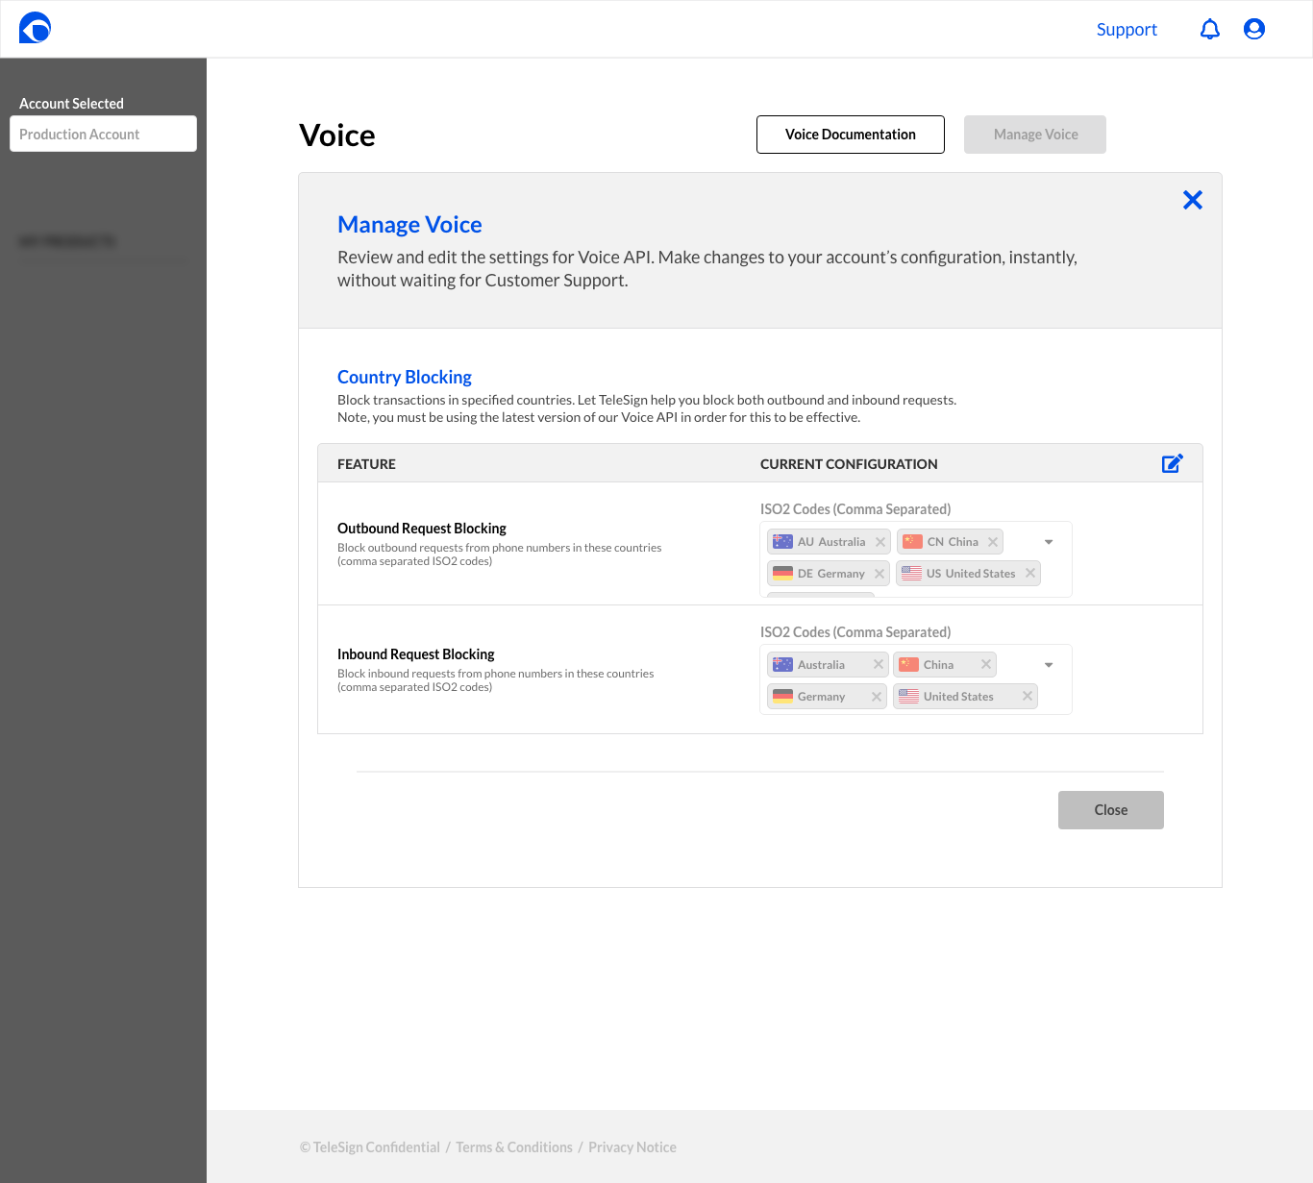
Task: Click the Voice Documentation button
Action: point(851,135)
